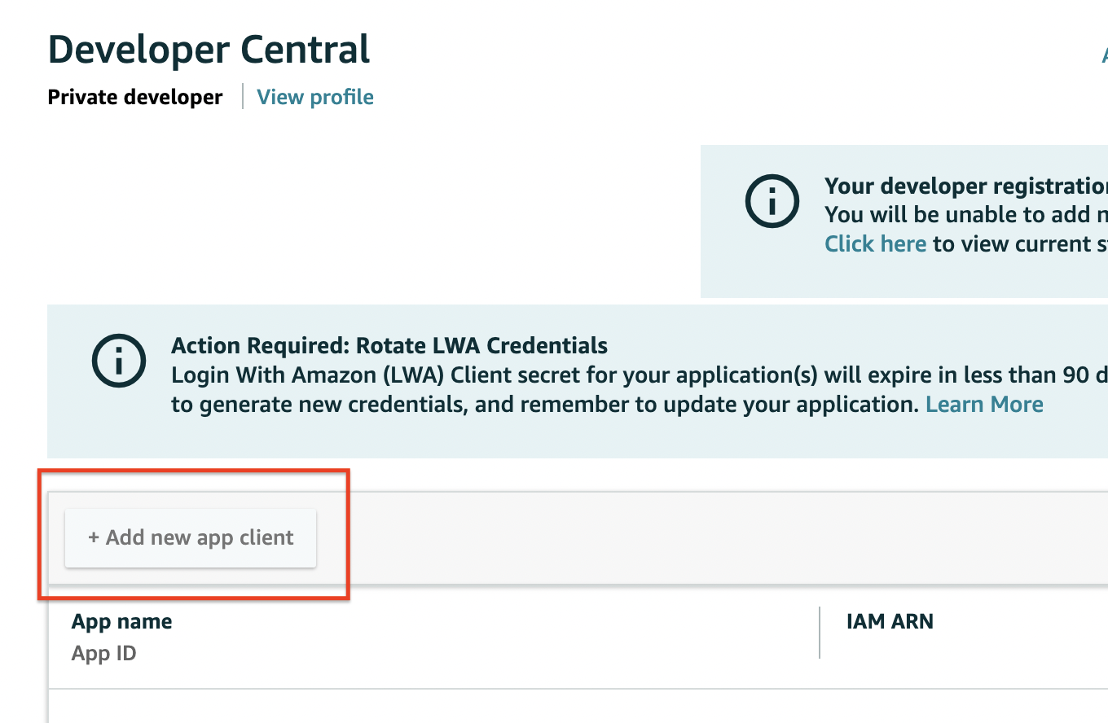Click the info icon in the developer registration notice

pos(772,200)
